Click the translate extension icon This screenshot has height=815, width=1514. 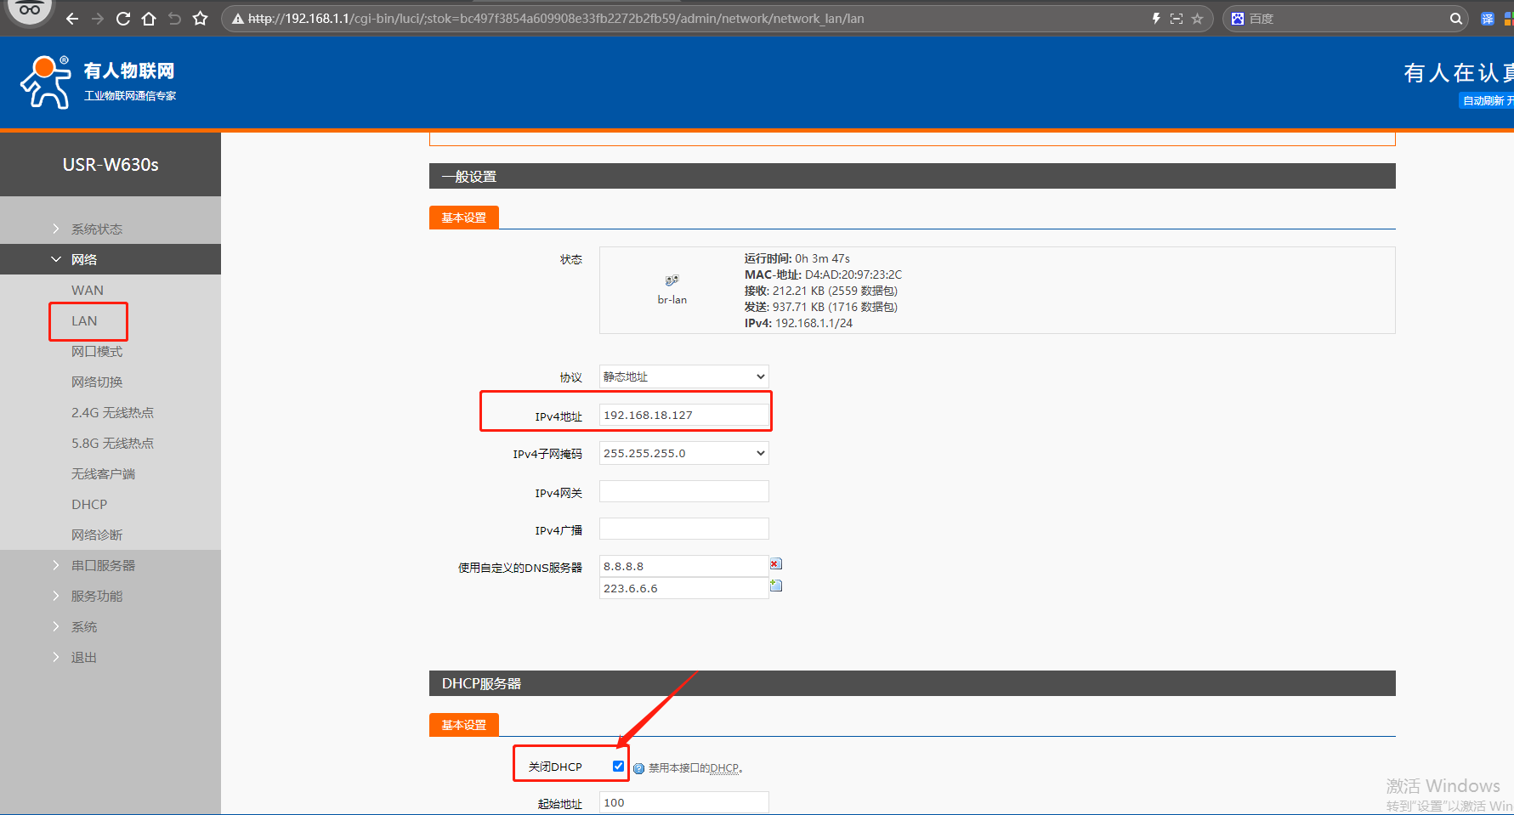pos(1487,19)
